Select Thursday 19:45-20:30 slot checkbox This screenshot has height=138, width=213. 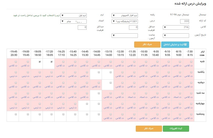[16, 114]
